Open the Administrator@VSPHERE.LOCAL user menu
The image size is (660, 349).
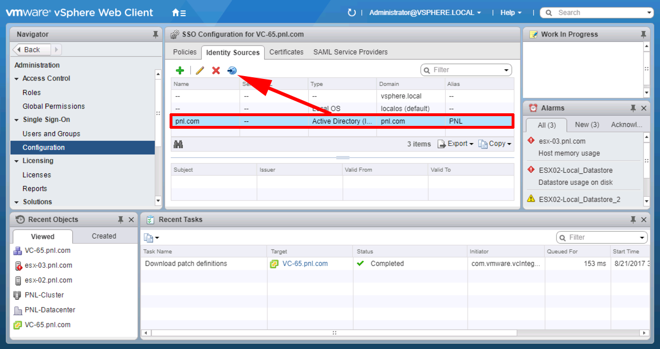[425, 13]
